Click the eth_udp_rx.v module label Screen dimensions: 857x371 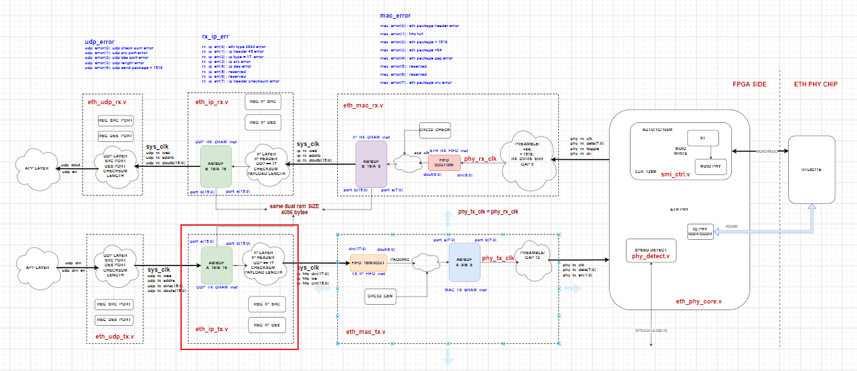[107, 102]
